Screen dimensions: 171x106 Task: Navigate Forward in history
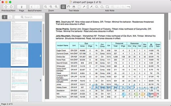(37, 7)
